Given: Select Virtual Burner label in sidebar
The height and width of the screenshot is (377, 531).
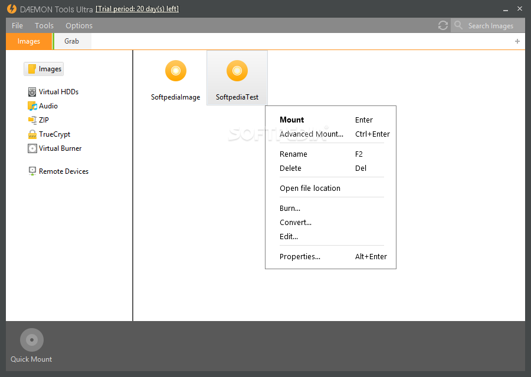Looking at the screenshot, I should click(x=60, y=148).
